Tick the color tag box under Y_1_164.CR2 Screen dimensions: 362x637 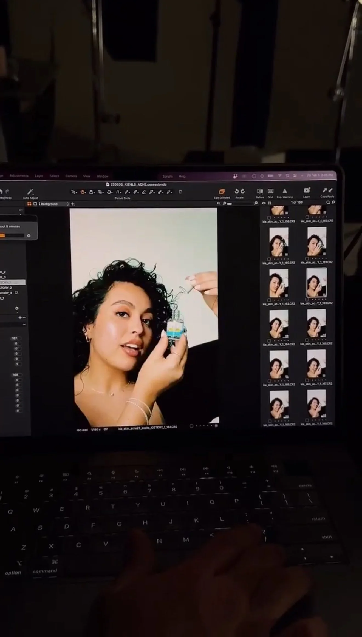point(269,341)
